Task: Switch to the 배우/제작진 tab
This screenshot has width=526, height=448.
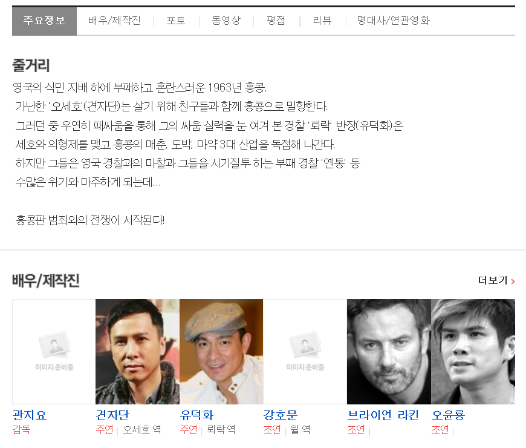Action: coord(114,21)
